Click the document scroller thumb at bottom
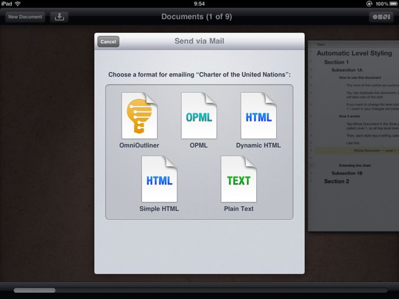399x299 pixels. click(x=34, y=290)
